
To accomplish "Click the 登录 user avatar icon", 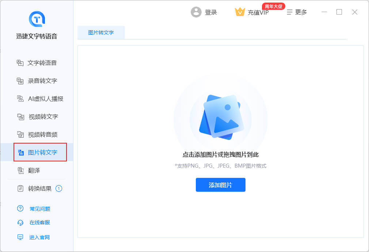I will [196, 12].
